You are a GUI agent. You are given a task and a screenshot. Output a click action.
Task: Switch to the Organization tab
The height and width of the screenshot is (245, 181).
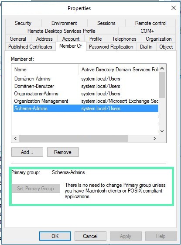159,39
